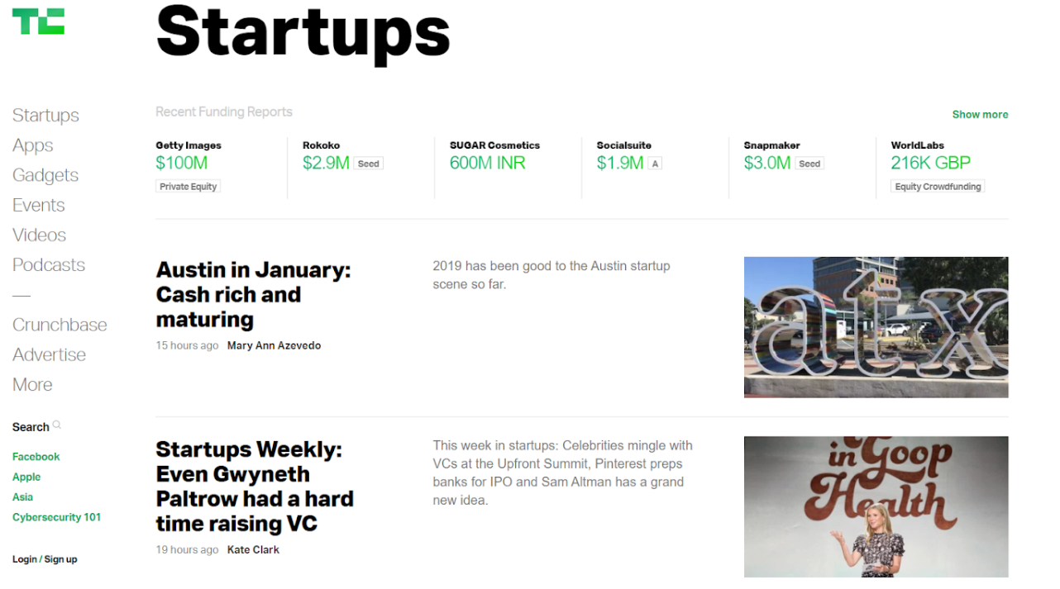Viewport: 1060px width, 589px height.
Task: Open the Austin in January article headline
Action: (x=254, y=295)
